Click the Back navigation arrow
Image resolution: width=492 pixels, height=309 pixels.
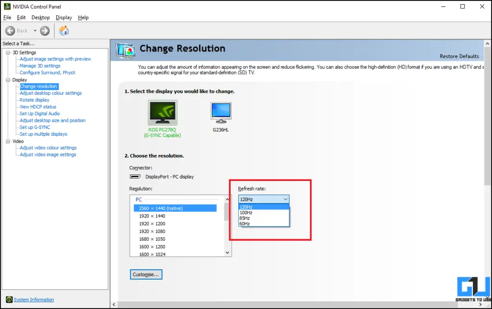[11, 30]
